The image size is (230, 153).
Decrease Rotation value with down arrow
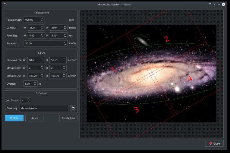(65, 44)
